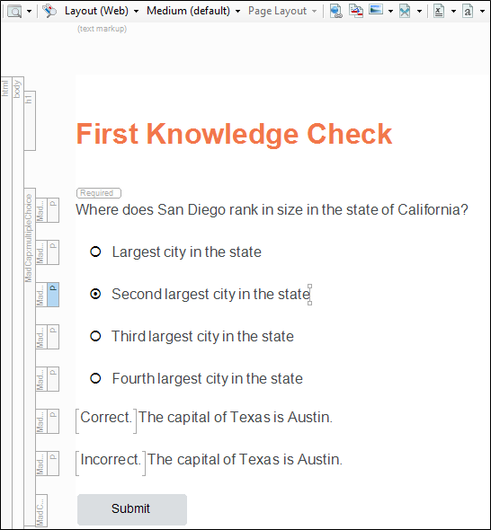
Task: Click the Required label tag
Action: (99, 193)
